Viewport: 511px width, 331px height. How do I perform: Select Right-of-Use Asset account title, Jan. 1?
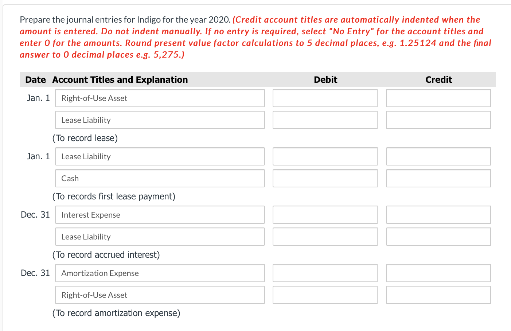(160, 98)
